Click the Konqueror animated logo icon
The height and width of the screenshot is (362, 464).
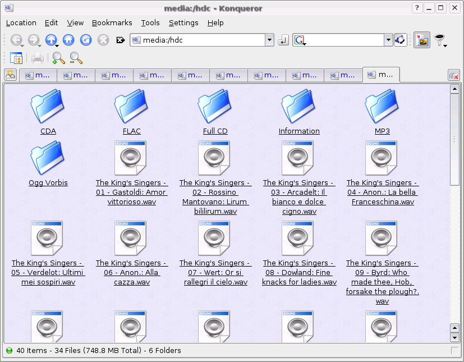(x=401, y=40)
